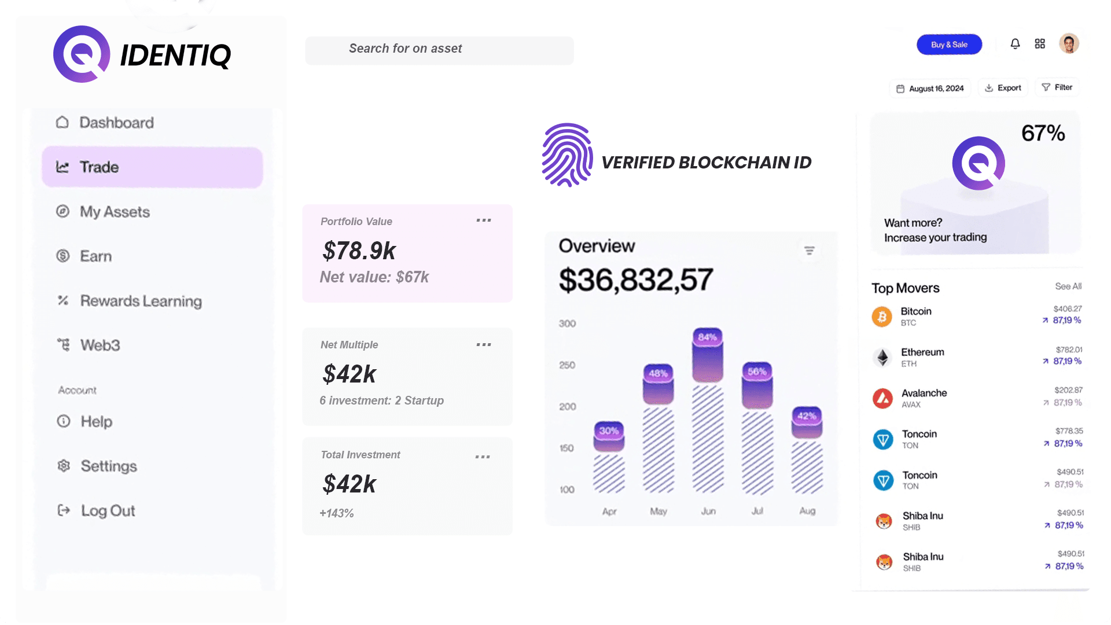Toggle the Rewards Learning menu item
Image resolution: width=1111 pixels, height=625 pixels.
(x=141, y=301)
